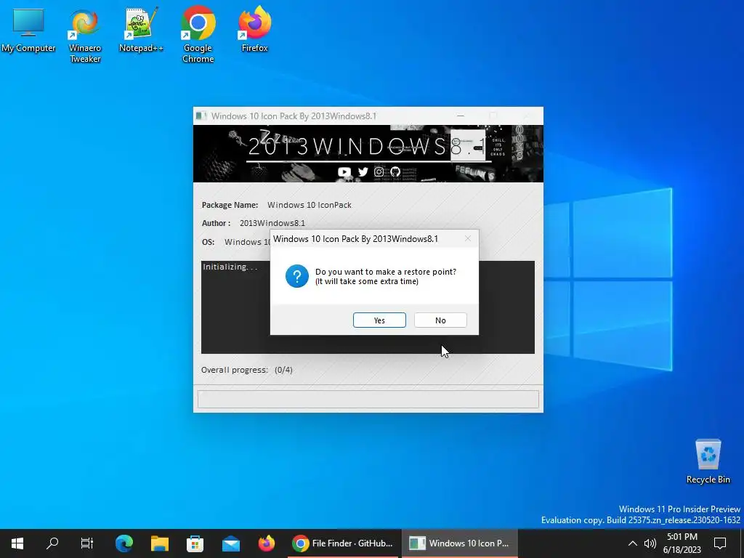Screen dimensions: 744x558
Task: Launch Firefox from the taskbar
Action: coord(267,543)
